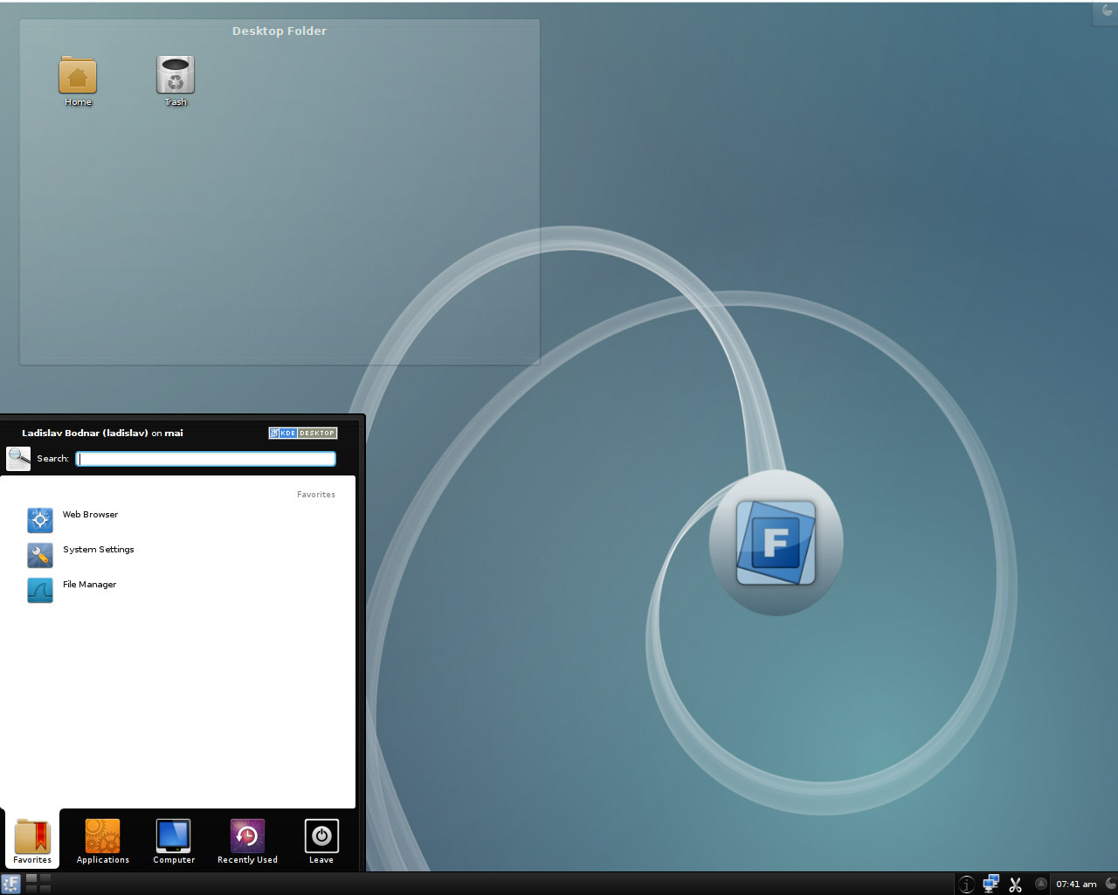Expand hidden system tray icons arrow
This screenshot has width=1118, height=895.
point(1040,884)
